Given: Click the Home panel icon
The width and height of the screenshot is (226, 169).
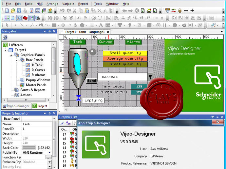Looking at the screenshot, I should [x=149, y=11].
